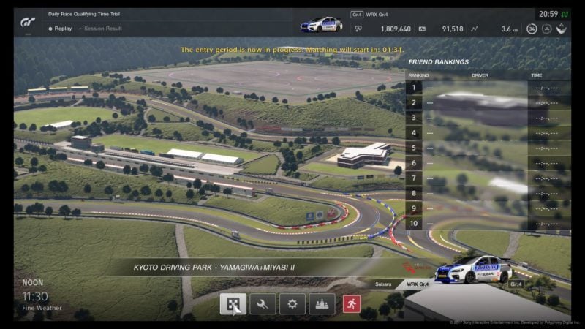Select friend ranking row 4

(x=488, y=133)
